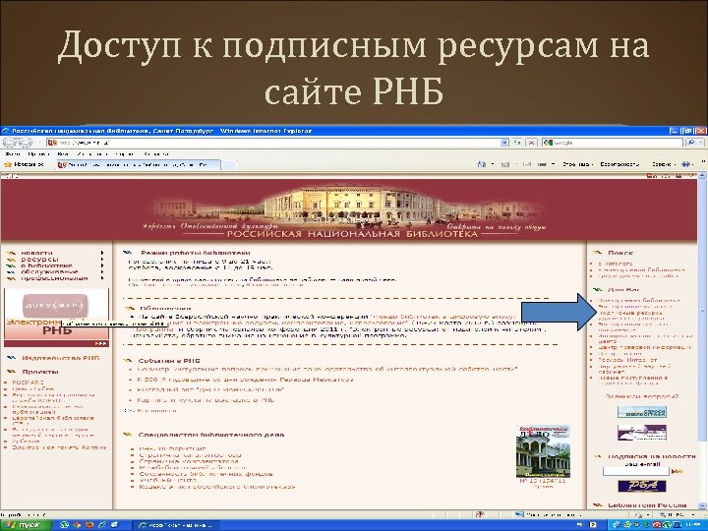
Task: Open the Gerard Mercator anniversary news link
Action: (x=245, y=380)
